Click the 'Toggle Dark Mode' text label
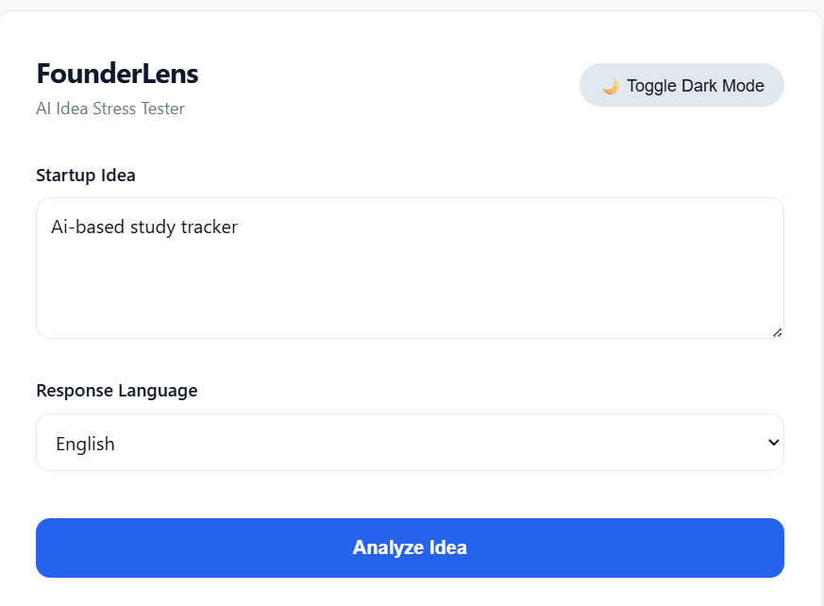The width and height of the screenshot is (824, 606). [x=695, y=86]
